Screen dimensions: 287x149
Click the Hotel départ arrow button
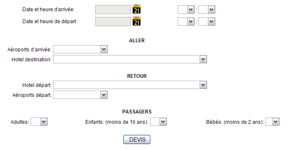tap(203, 85)
